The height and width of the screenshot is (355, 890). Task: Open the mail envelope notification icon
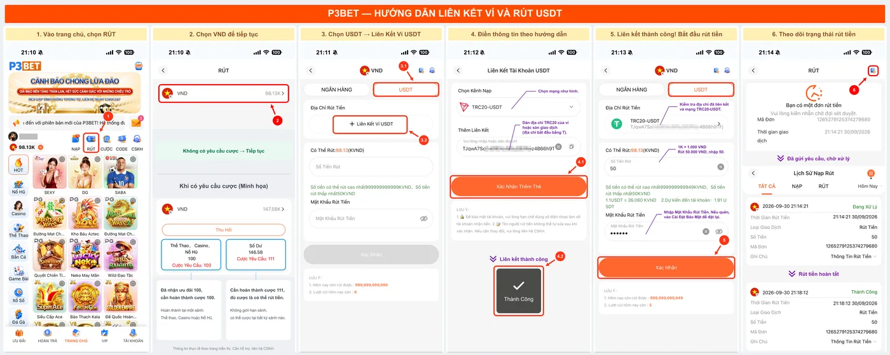(x=136, y=123)
